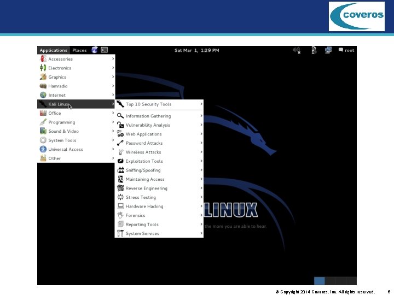Click the network connection tray icon

(328, 50)
